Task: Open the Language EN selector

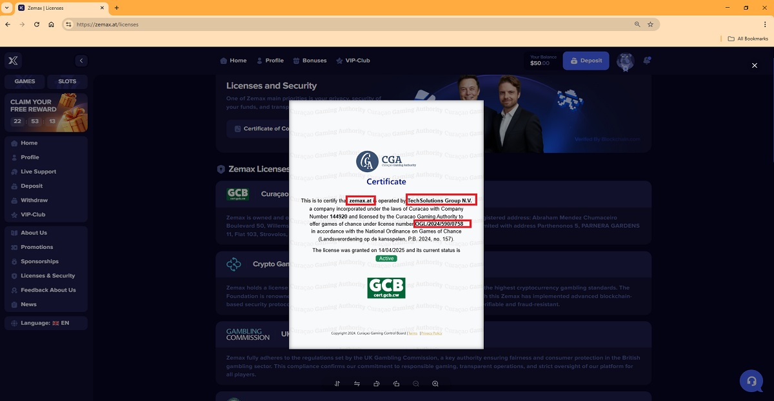Action: [x=46, y=323]
